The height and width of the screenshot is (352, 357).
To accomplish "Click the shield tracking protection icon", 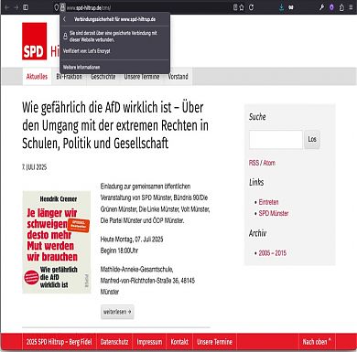I will point(56,7).
